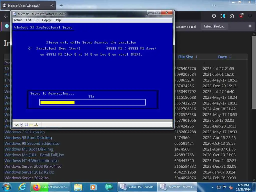This screenshot has height=192, width=256.
Task: Open Windows ME Boot Disk.img link
Action: 29,149
